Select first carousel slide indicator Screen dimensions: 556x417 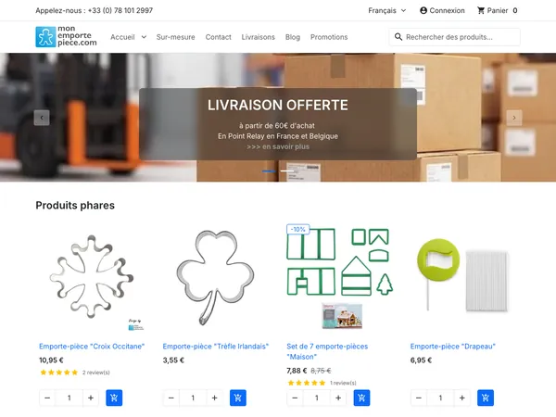269,171
